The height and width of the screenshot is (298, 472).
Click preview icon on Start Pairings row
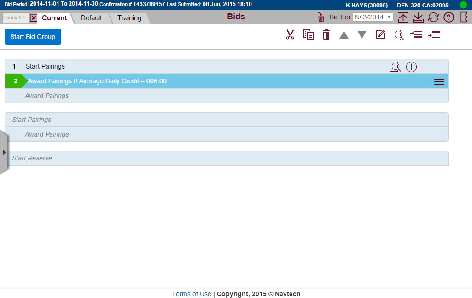(x=395, y=67)
